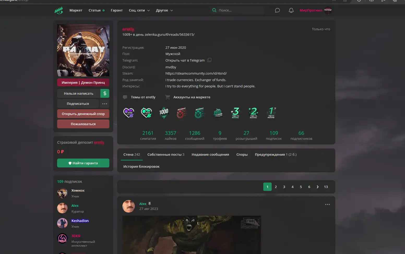Switch to the Стена tab
Viewport: 405px width, 254px height.
tap(132, 154)
